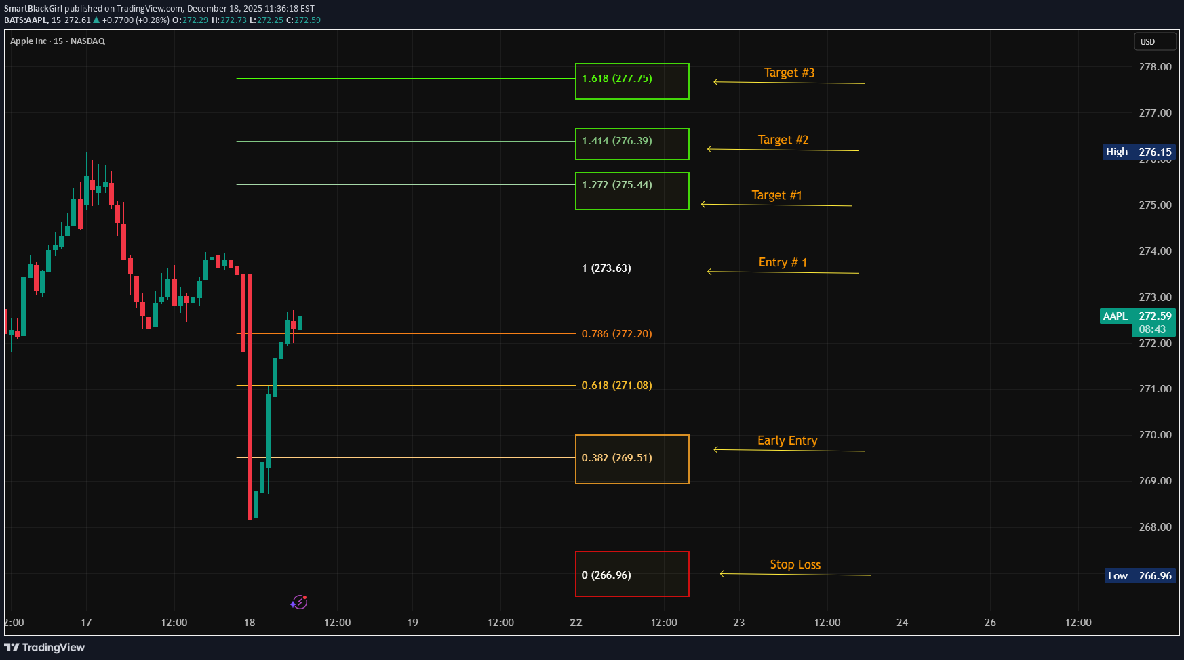The height and width of the screenshot is (660, 1184).
Task: Click the lightning event marker on the time axis
Action: pos(299,602)
